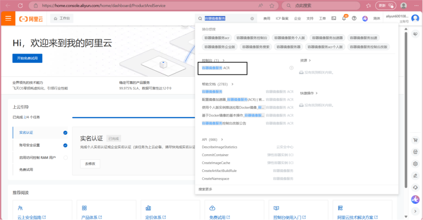Open the Cloud Shell terminal icon

point(334,18)
